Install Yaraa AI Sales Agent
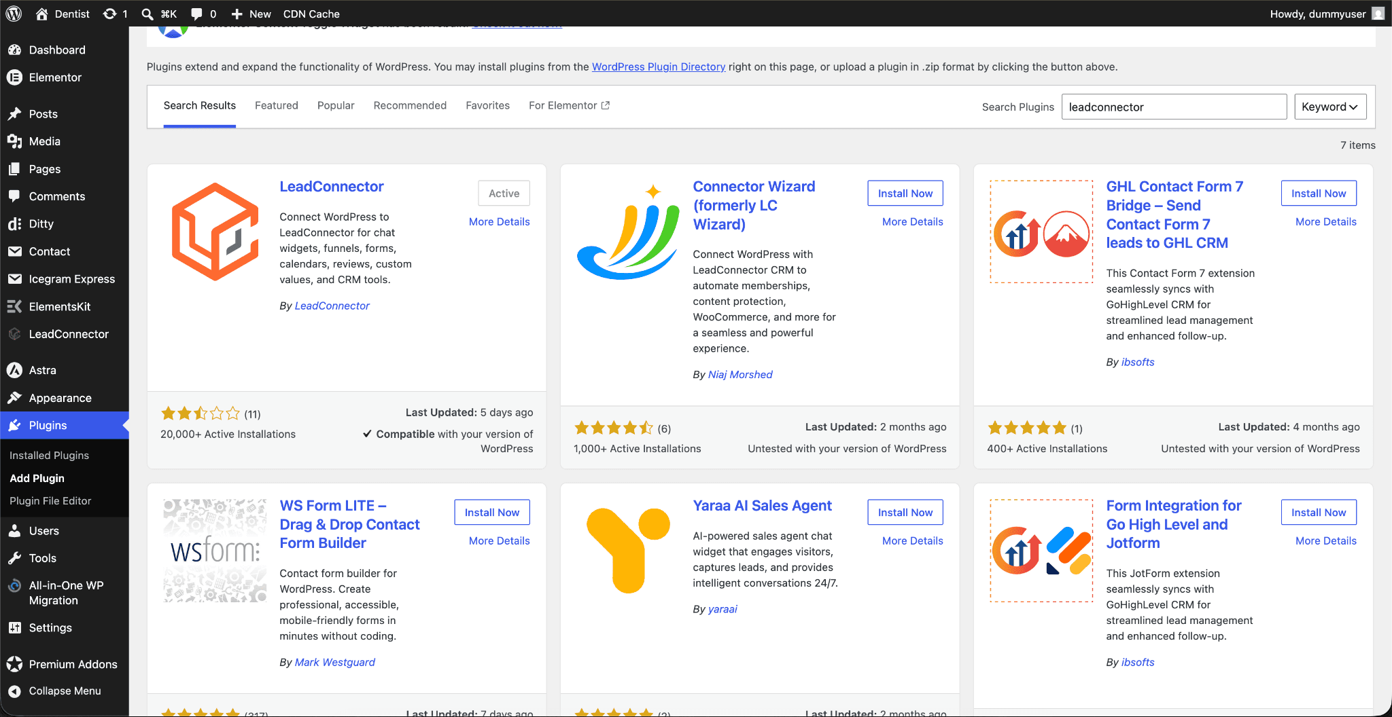Screen dimensions: 1392x717 pos(905,512)
